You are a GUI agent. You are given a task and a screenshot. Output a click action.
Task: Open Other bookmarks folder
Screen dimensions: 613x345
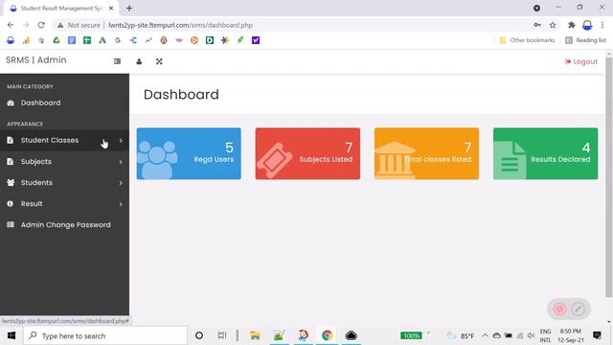[527, 40]
